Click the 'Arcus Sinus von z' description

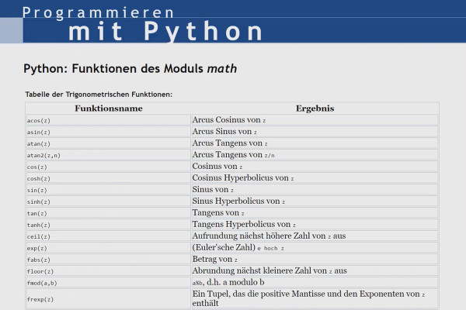coord(224,132)
